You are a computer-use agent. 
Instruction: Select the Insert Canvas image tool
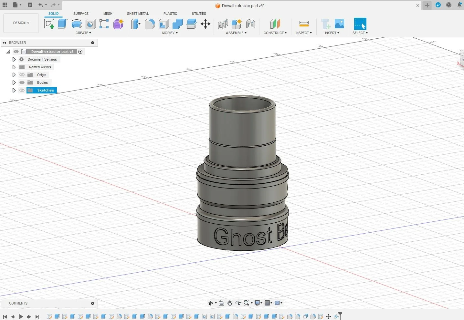(x=339, y=24)
